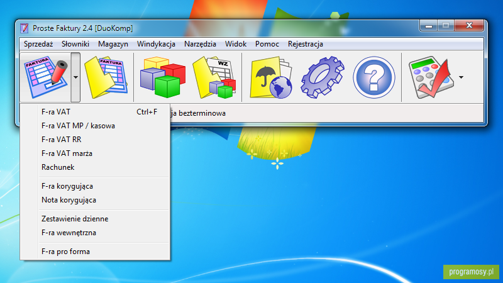Viewport: 503px width, 283px height.
Task: Choose F-ra korygująca entry
Action: pyautogui.click(x=95, y=186)
